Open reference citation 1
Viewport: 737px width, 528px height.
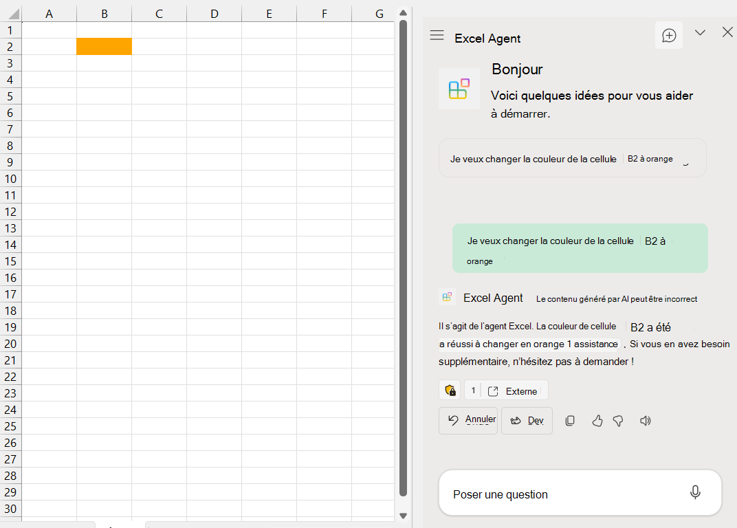coord(473,390)
